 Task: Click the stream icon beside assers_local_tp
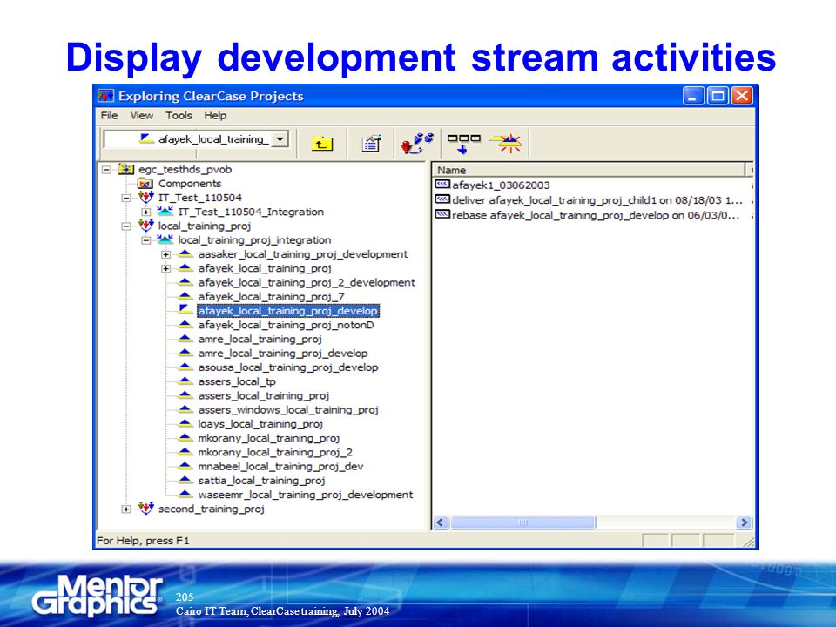pos(185,381)
